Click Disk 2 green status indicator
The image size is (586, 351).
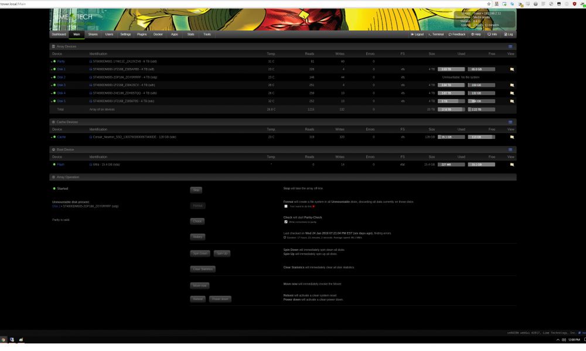(54, 77)
